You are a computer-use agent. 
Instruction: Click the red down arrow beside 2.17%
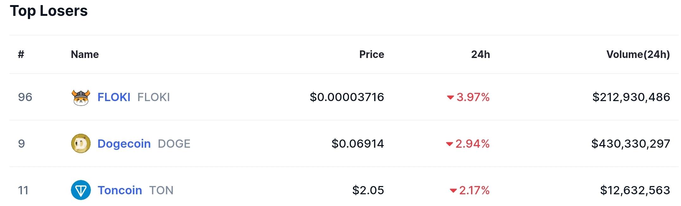(x=453, y=191)
